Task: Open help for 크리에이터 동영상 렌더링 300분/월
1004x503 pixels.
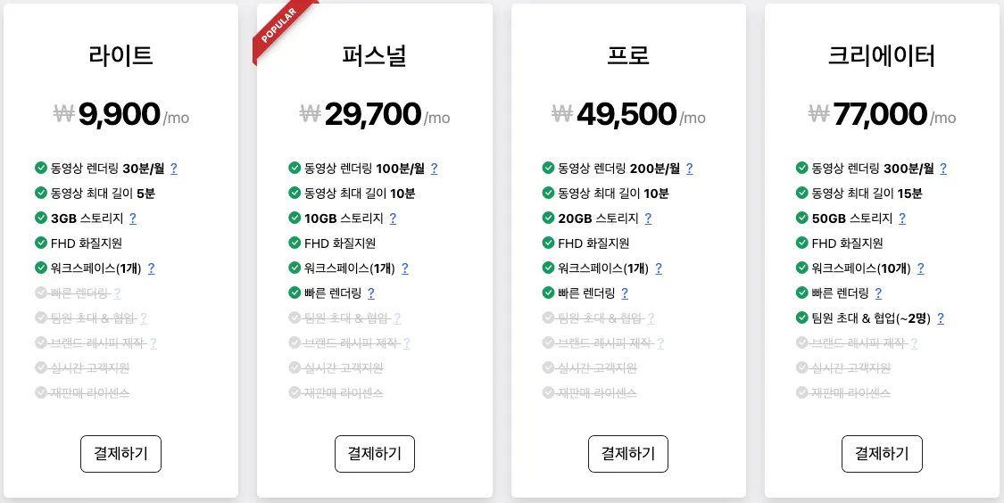Action: (x=942, y=169)
